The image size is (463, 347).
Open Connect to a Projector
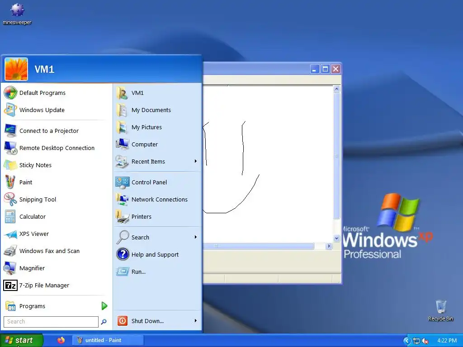pyautogui.click(x=56, y=131)
